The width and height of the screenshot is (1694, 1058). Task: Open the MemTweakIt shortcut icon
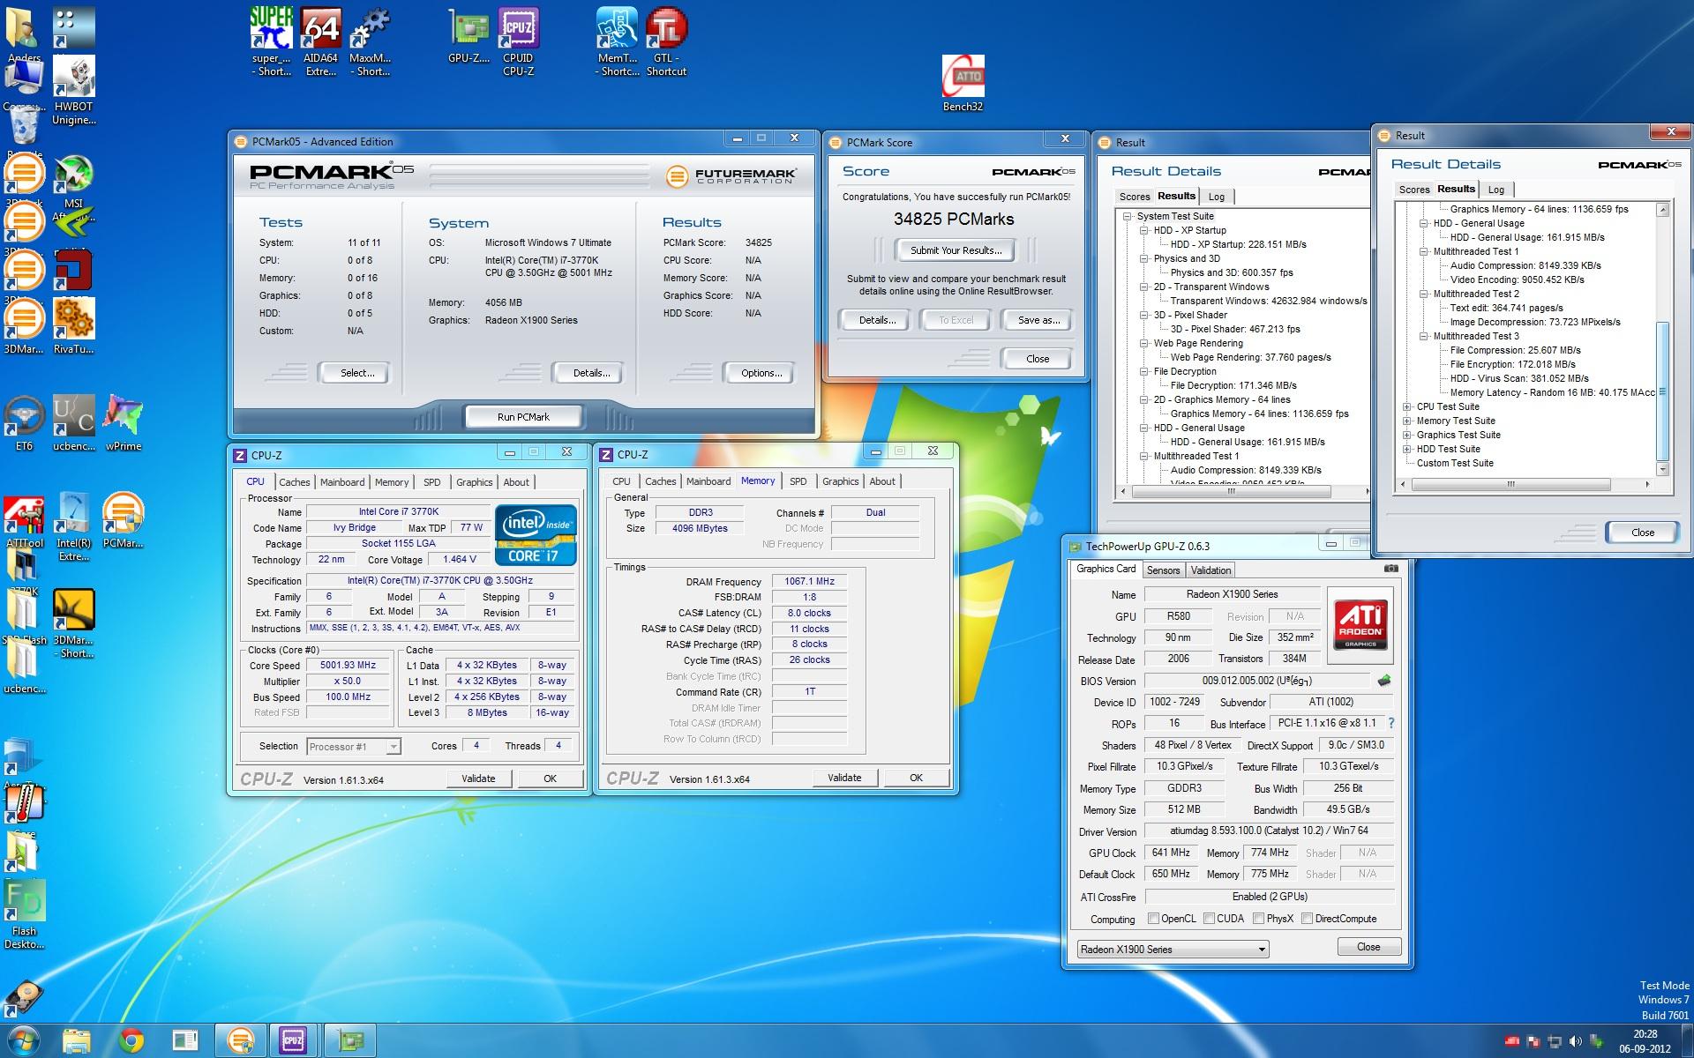pos(617,41)
